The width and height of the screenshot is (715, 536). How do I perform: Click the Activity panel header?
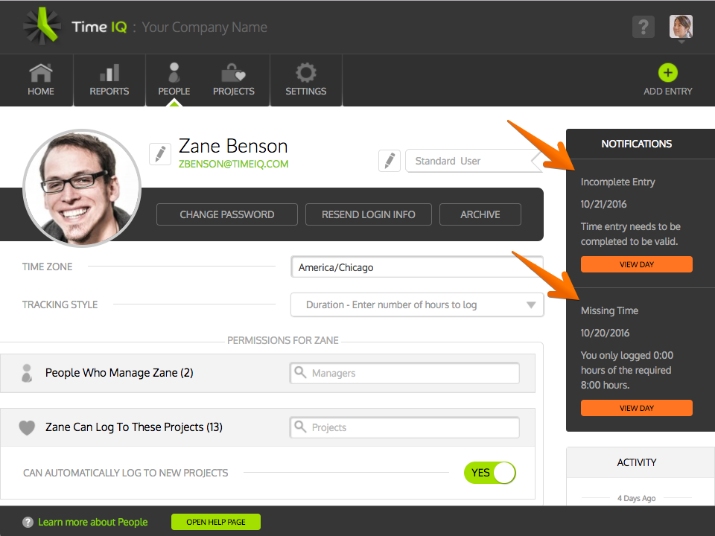(x=641, y=462)
